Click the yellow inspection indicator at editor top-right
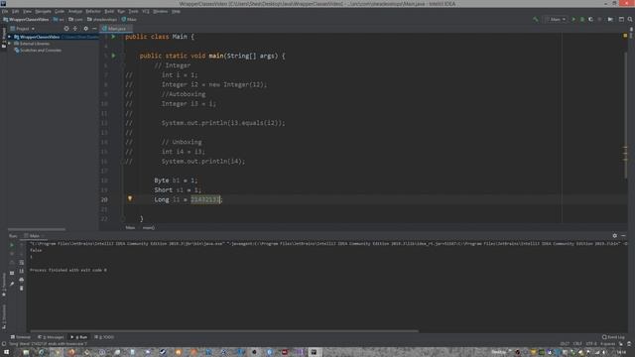This screenshot has height=357, width=635. [625, 36]
